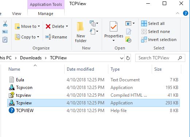Viewport: 190px width, 137px height.
Task: Select the tcpview compiled HTML icon
Action: pos(11,95)
